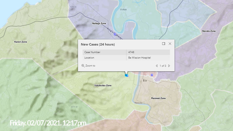The height and width of the screenshot is (131, 233).
Task: Click the blue case marker under popup
Action: tap(126, 75)
